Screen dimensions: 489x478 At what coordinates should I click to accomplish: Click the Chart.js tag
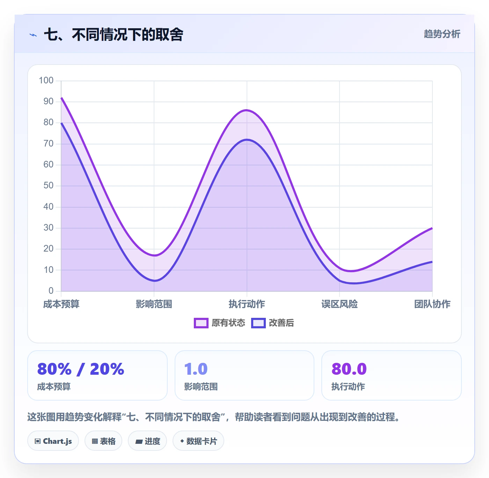click(x=53, y=441)
